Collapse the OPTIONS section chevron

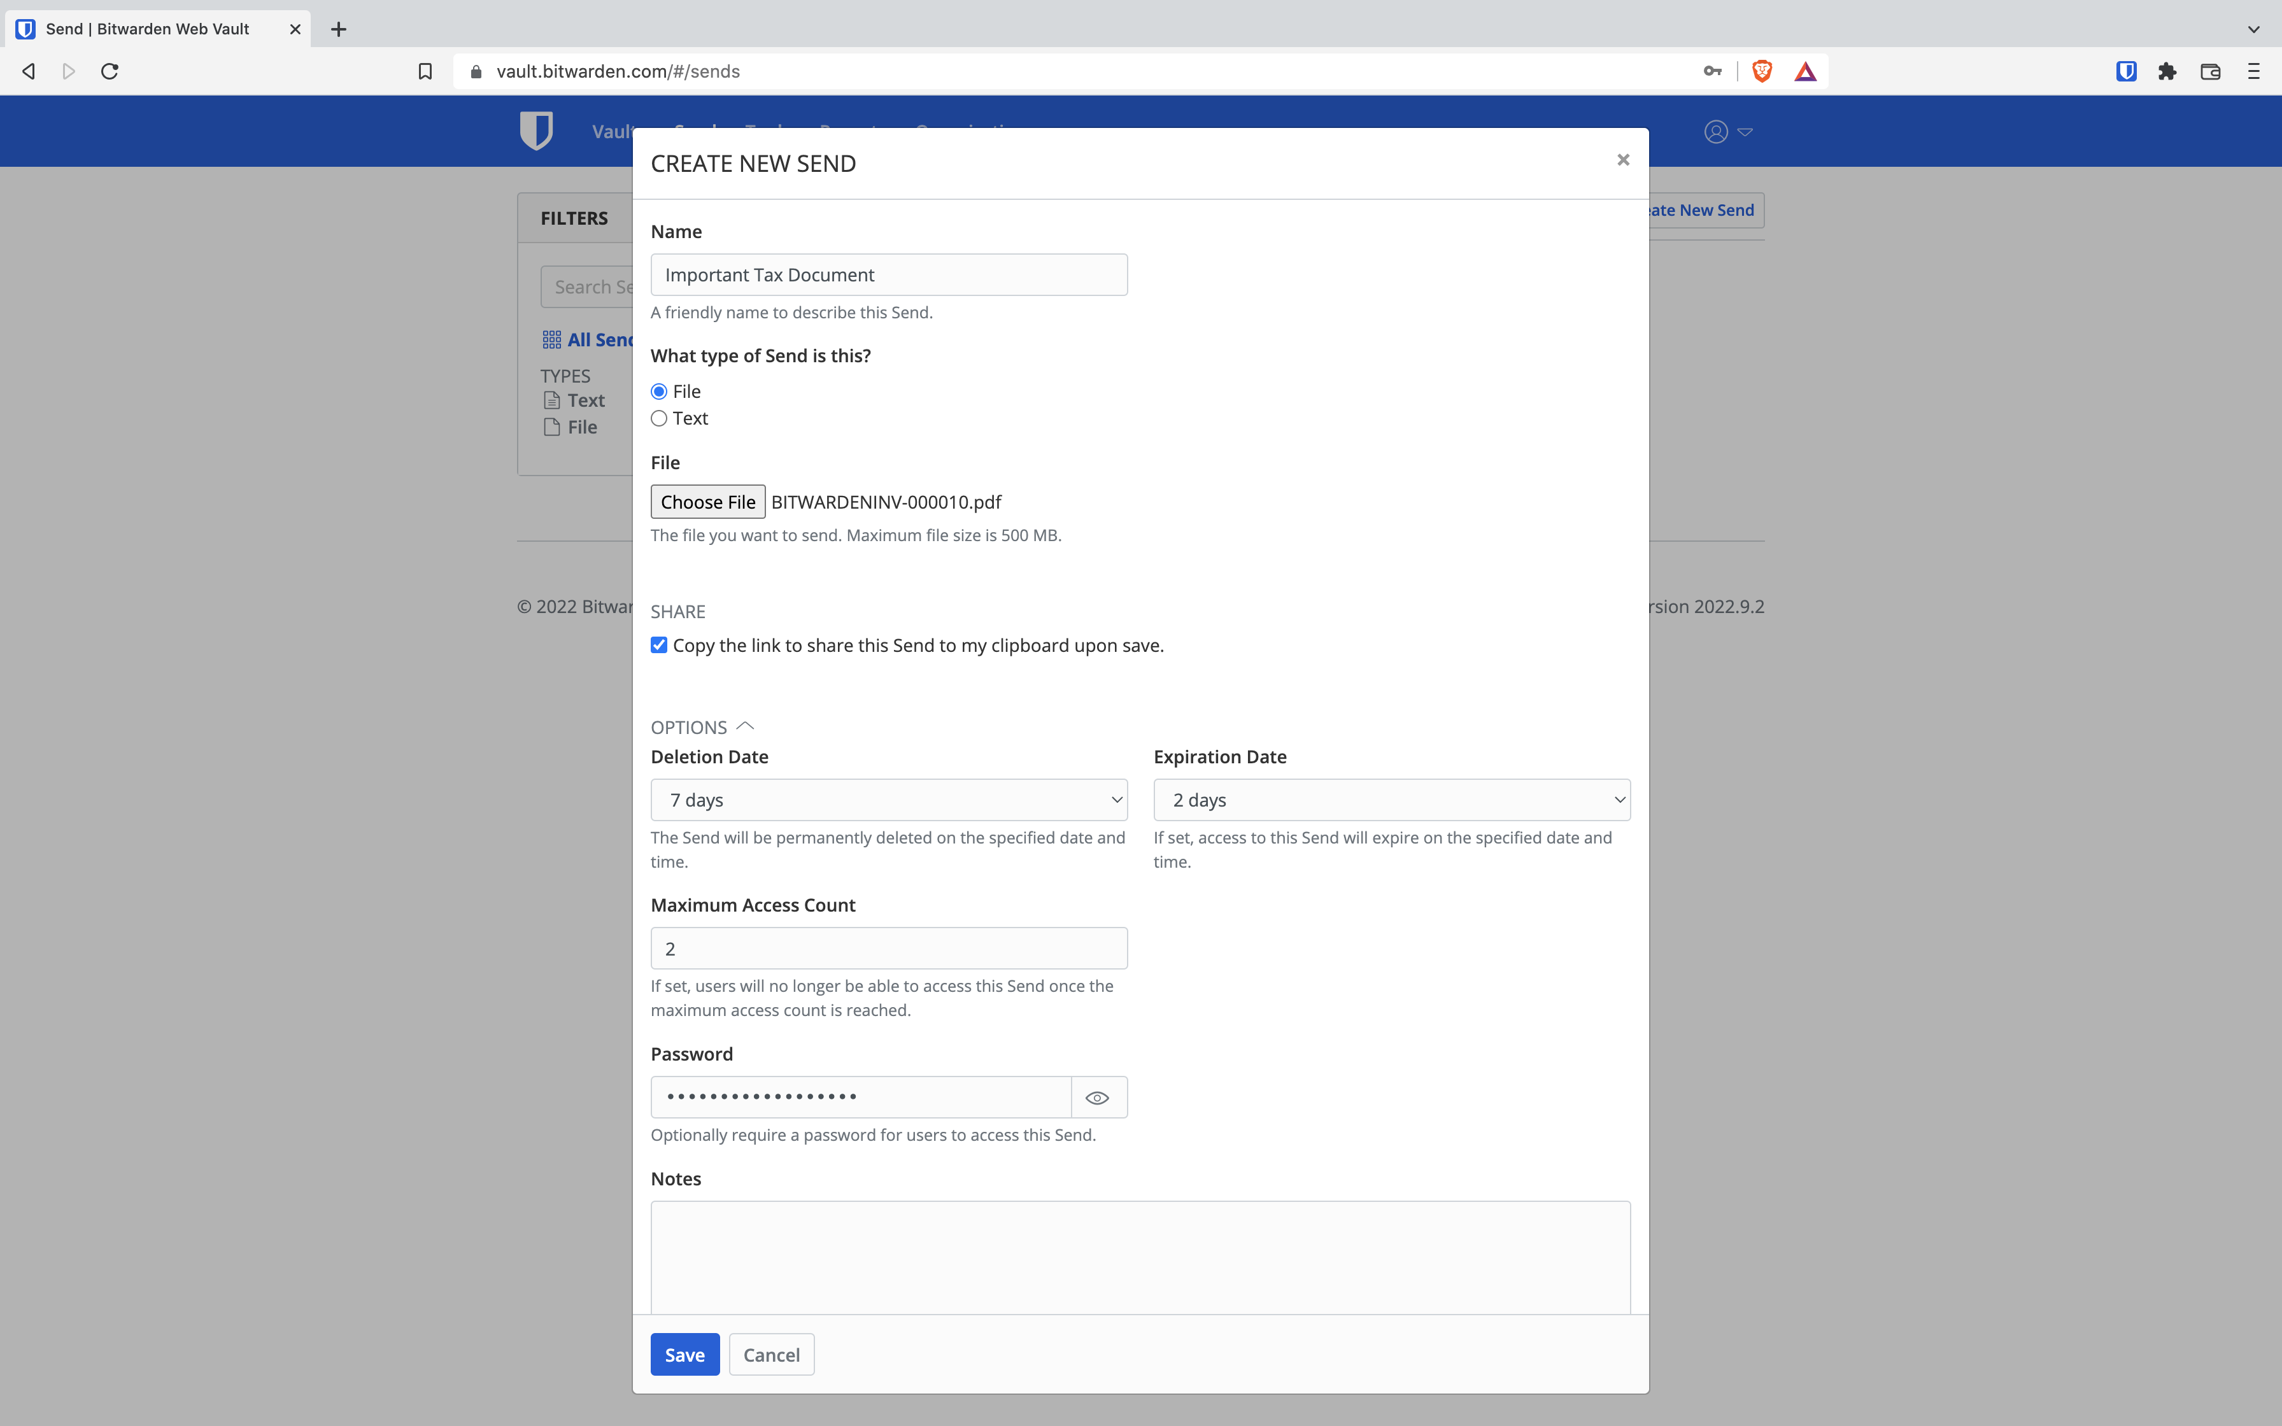pos(745,726)
